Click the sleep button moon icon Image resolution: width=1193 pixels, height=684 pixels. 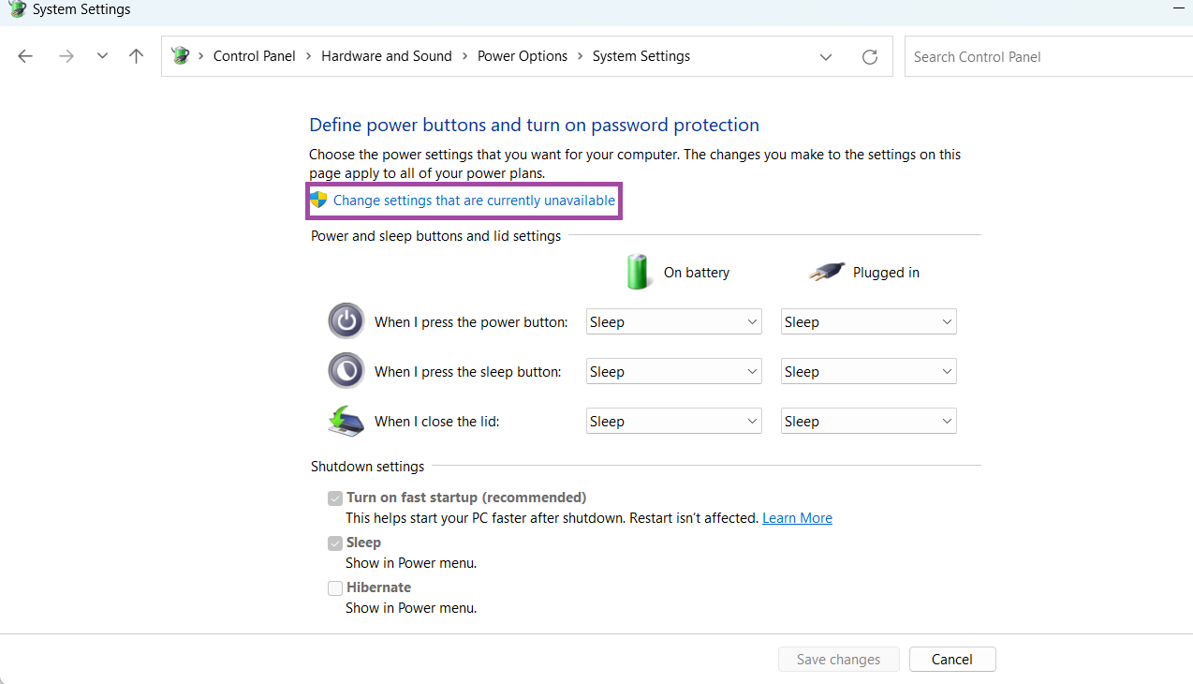(x=346, y=371)
